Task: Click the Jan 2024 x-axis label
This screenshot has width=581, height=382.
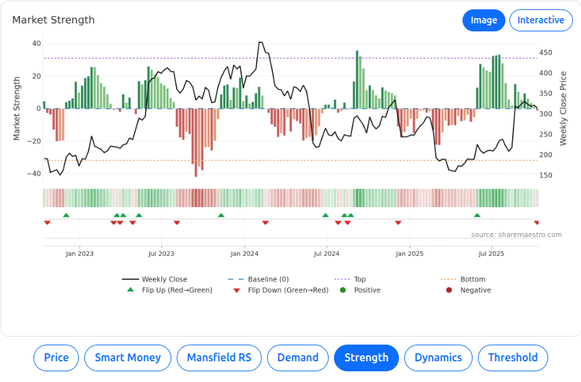Action: tap(244, 254)
